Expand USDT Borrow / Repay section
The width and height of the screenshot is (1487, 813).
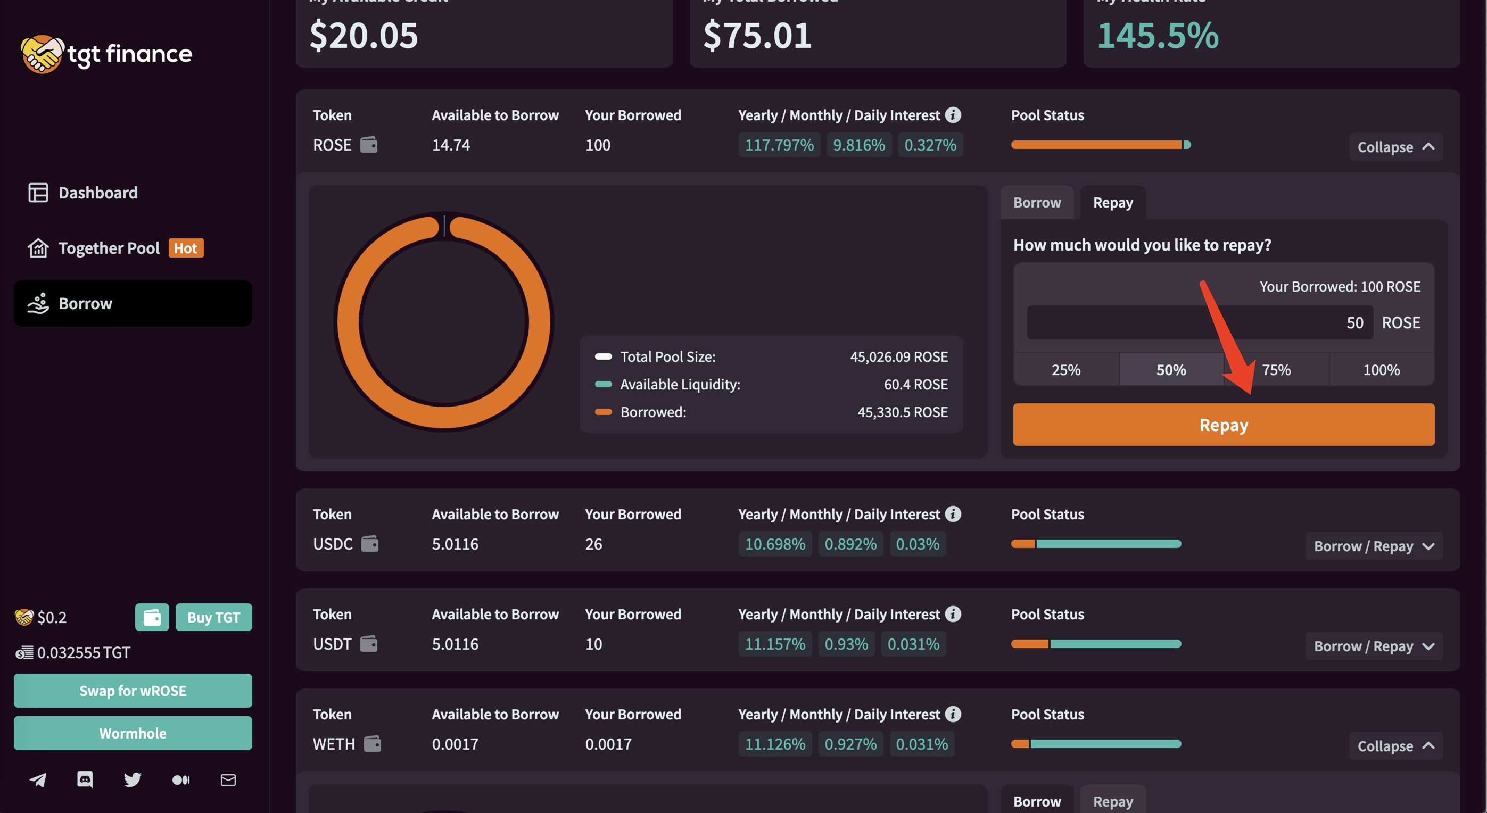1373,646
